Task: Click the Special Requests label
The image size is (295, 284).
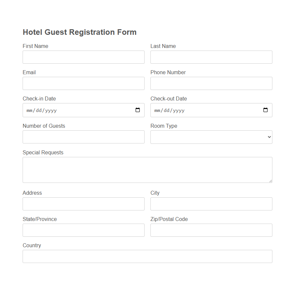Action: point(43,152)
